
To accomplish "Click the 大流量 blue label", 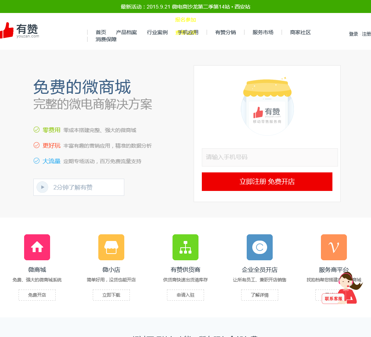I will pyautogui.click(x=51, y=161).
